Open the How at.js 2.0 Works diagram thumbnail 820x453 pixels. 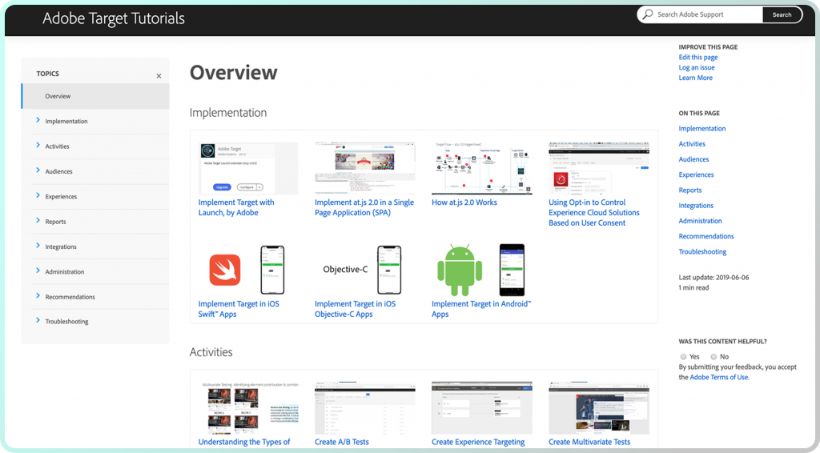pyautogui.click(x=481, y=168)
